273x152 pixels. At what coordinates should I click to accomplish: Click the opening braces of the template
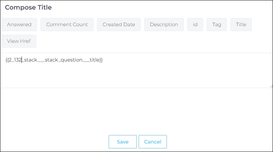[7, 60]
